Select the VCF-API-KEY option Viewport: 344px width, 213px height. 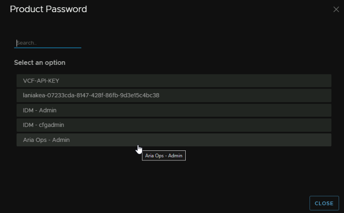pyautogui.click(x=174, y=81)
